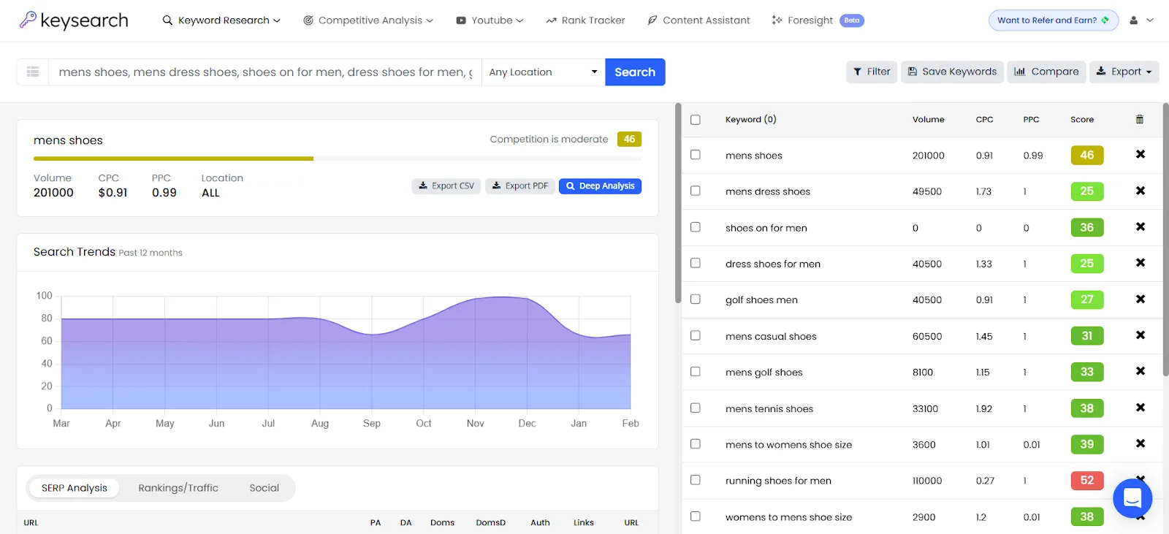1169x534 pixels.
Task: Click trash icon in keyword table header
Action: point(1140,119)
